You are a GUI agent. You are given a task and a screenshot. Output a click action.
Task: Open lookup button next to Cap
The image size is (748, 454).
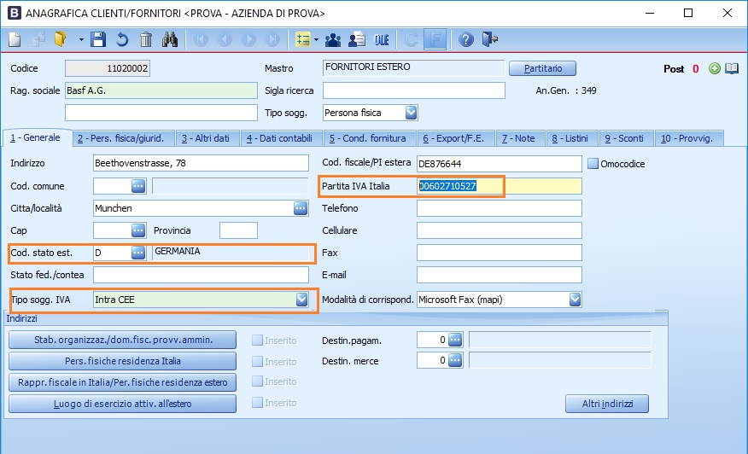(138, 230)
